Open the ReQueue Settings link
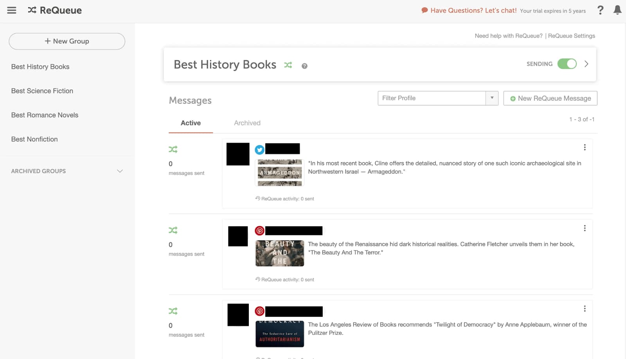The width and height of the screenshot is (626, 359). [x=571, y=36]
